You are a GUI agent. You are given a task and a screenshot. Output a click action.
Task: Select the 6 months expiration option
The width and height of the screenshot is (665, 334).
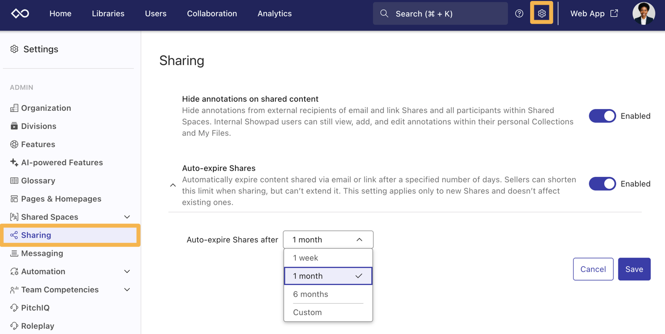[310, 294]
